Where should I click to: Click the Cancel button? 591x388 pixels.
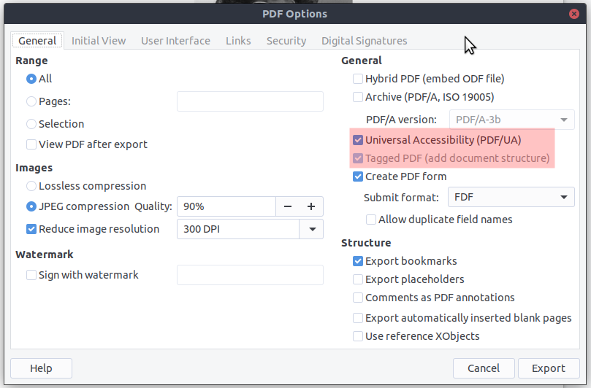pos(484,368)
